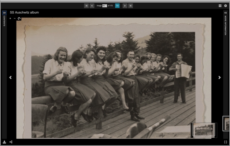Download the current image
The image size is (230, 146).
point(4,142)
